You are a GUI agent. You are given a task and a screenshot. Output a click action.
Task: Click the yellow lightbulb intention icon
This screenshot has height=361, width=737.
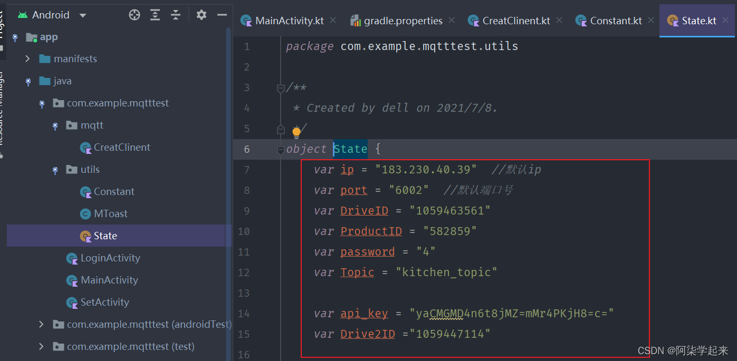click(x=296, y=132)
